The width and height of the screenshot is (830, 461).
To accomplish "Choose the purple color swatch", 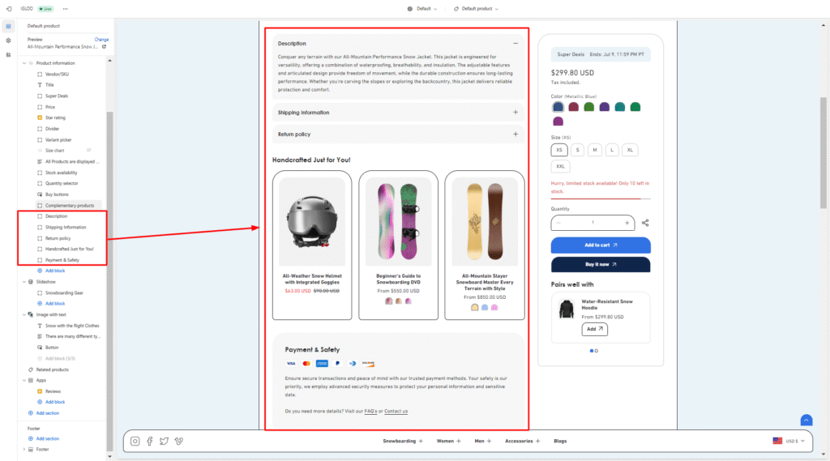I will point(605,107).
